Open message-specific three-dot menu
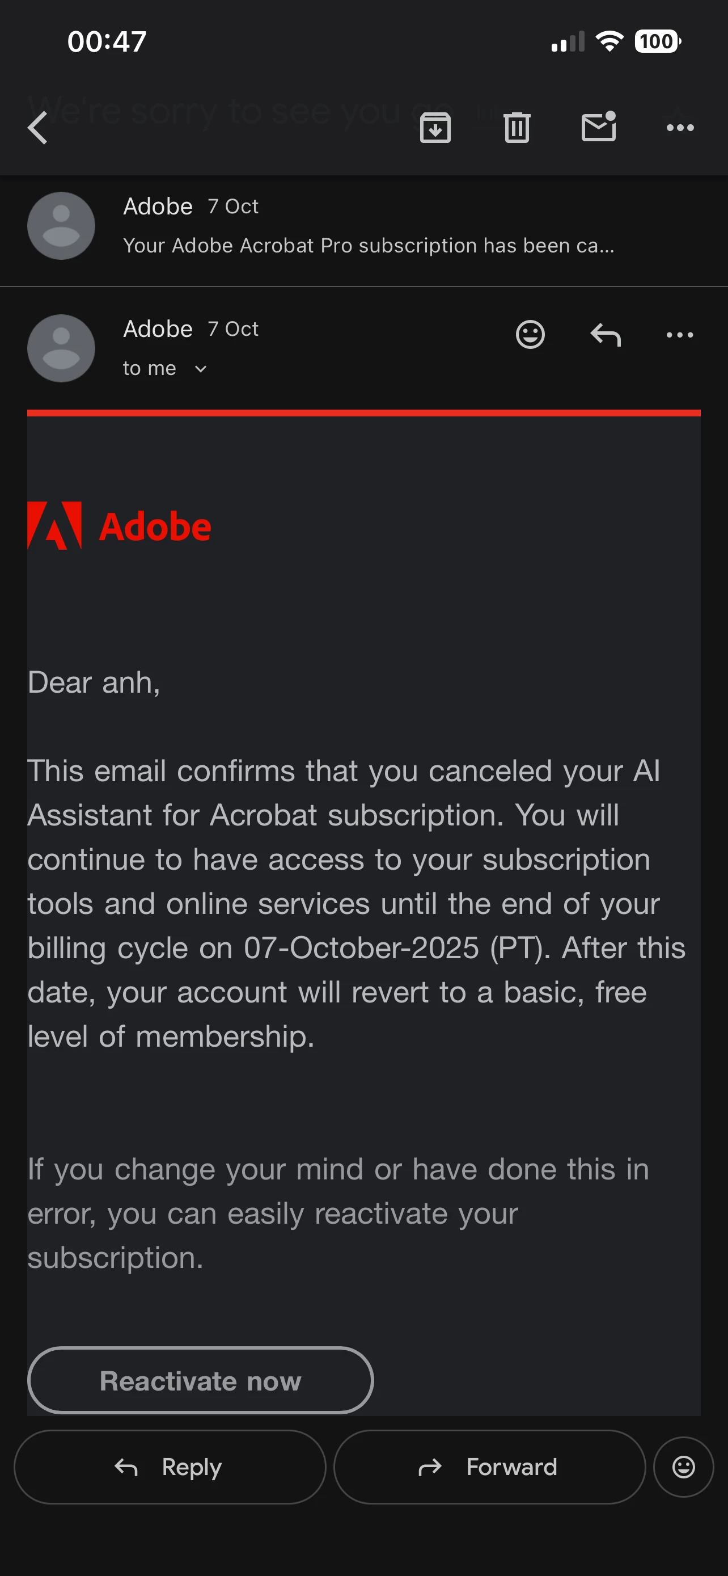728x1576 pixels. pos(680,335)
